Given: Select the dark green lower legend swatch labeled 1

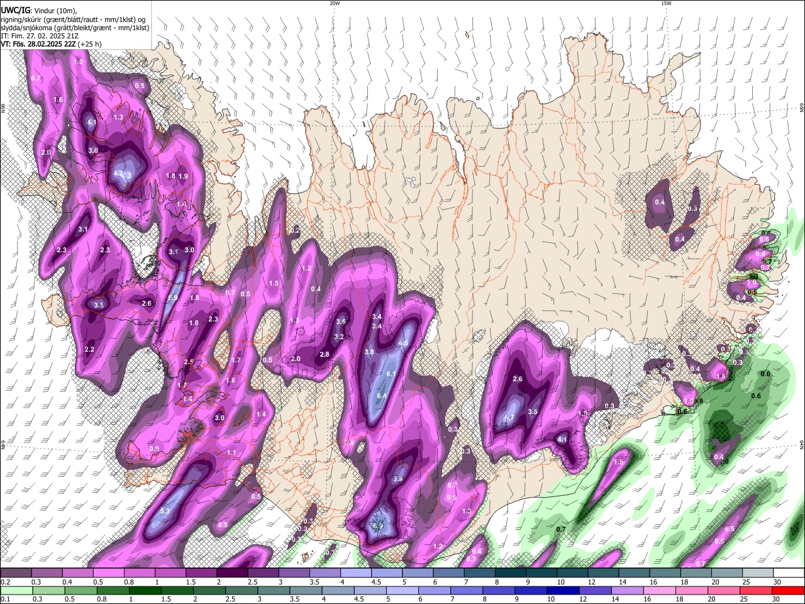Looking at the screenshot, I should [x=145, y=590].
